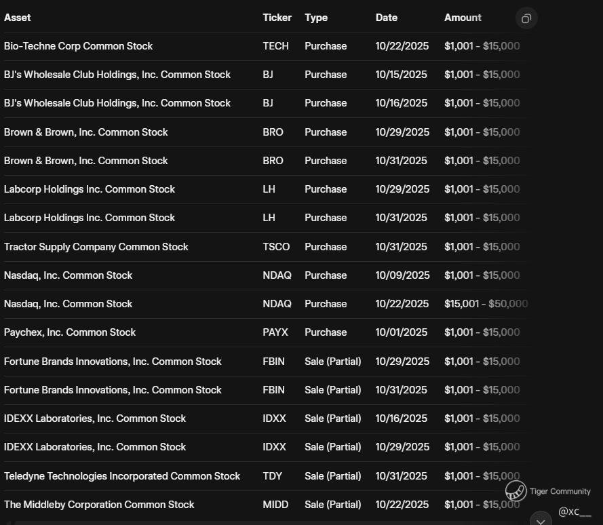Select the PAYX ticker cell

tap(275, 332)
